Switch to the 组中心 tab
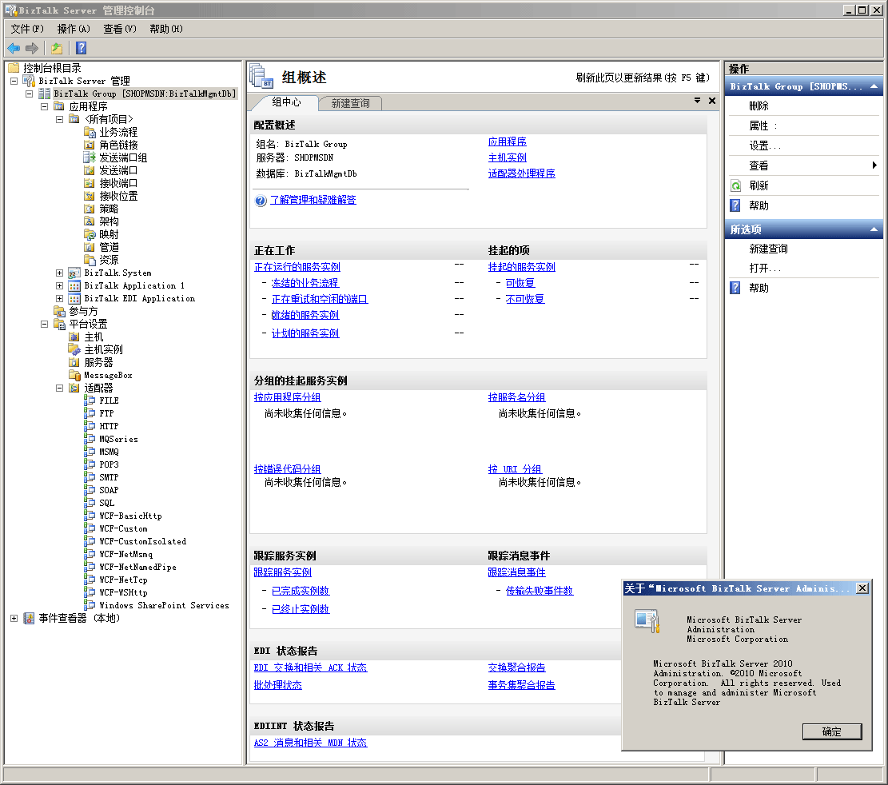The image size is (888, 785). (x=286, y=102)
